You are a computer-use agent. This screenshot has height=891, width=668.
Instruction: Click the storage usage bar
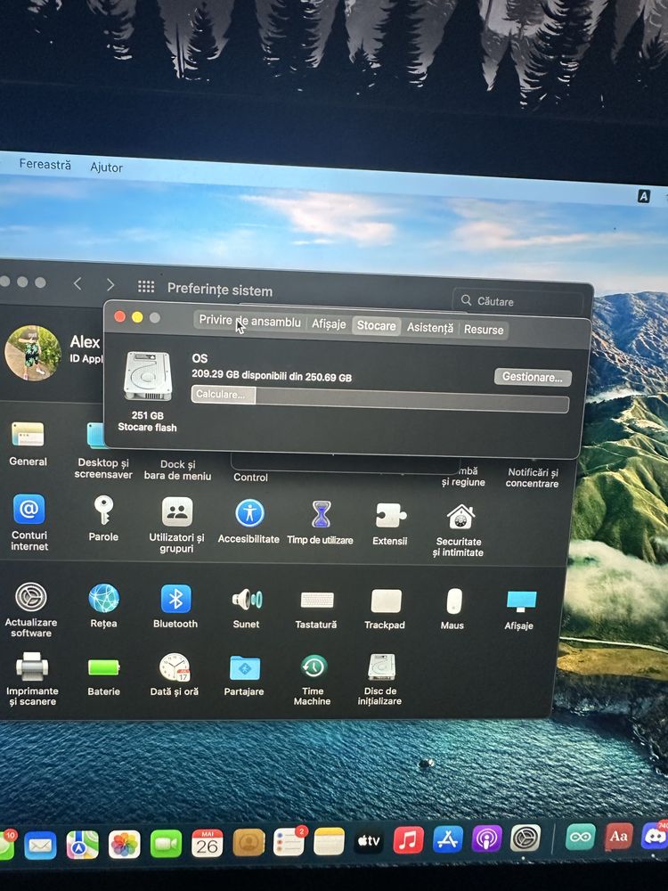coord(380,399)
